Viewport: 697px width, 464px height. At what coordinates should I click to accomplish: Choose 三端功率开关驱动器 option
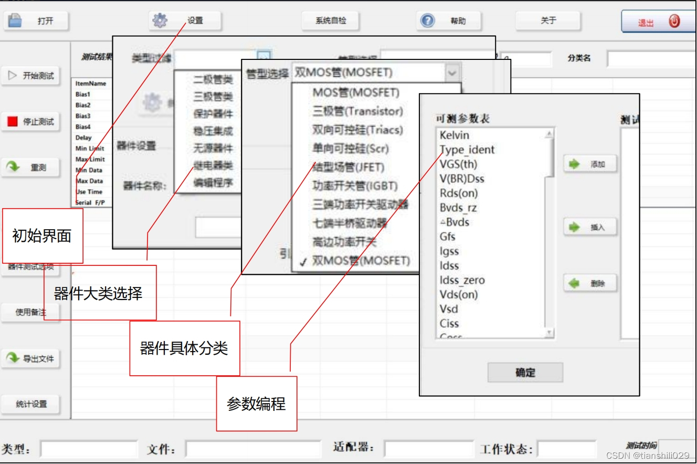(x=360, y=204)
